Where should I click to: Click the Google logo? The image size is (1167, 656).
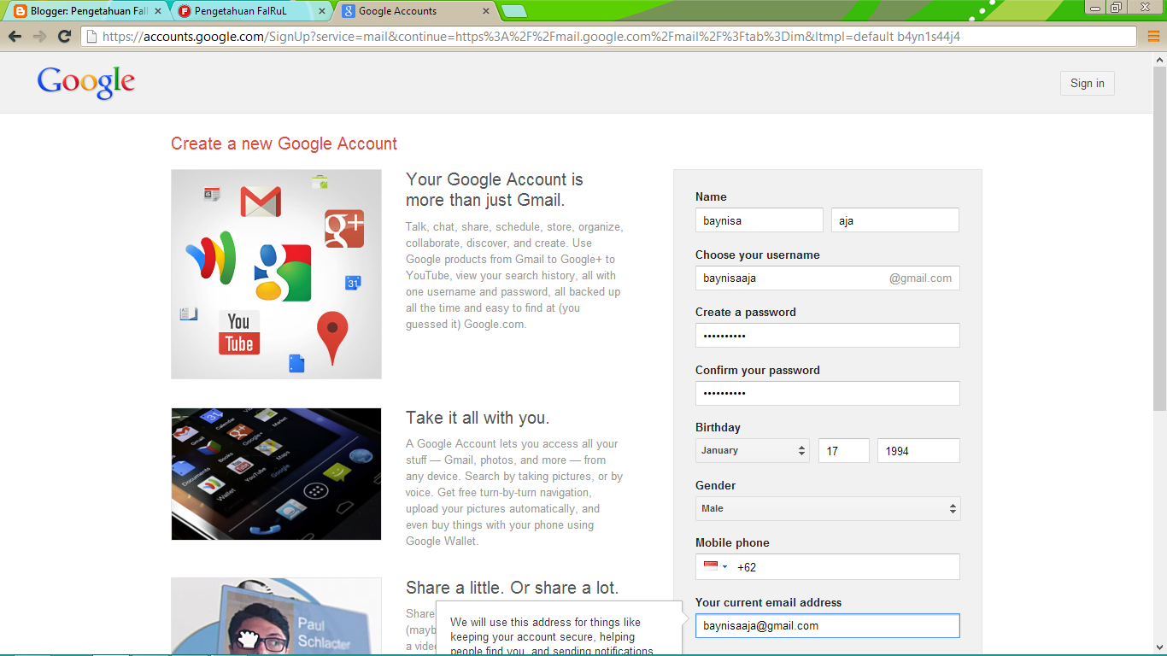[86, 83]
